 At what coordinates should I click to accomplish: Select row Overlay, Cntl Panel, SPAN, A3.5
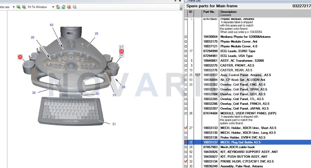point(248,89)
